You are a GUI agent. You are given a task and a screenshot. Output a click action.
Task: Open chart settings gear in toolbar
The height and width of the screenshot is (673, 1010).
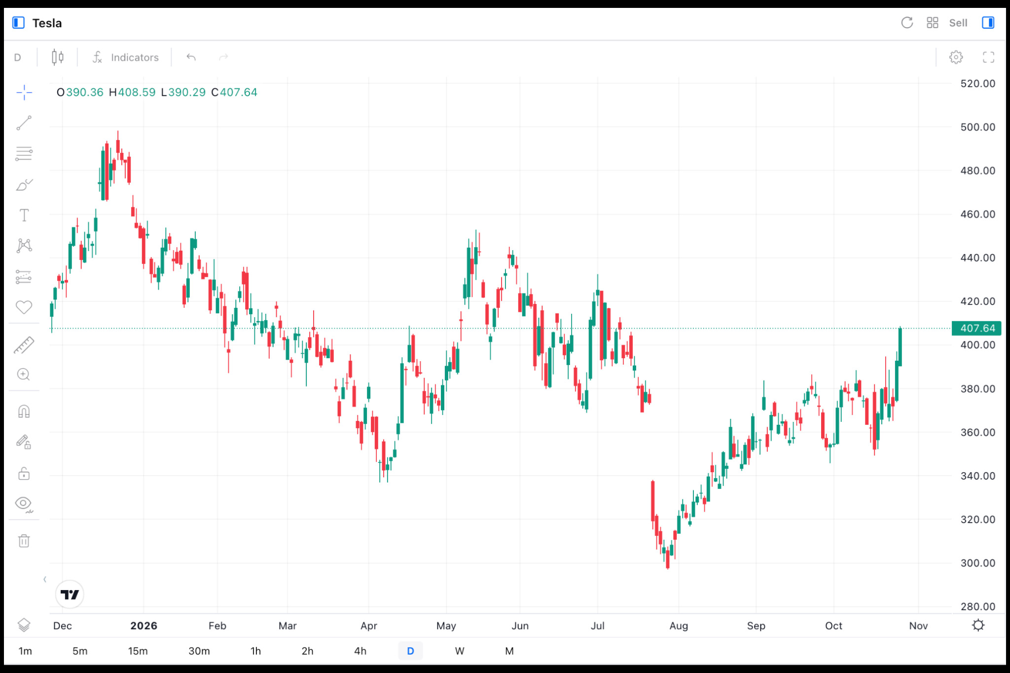click(956, 57)
